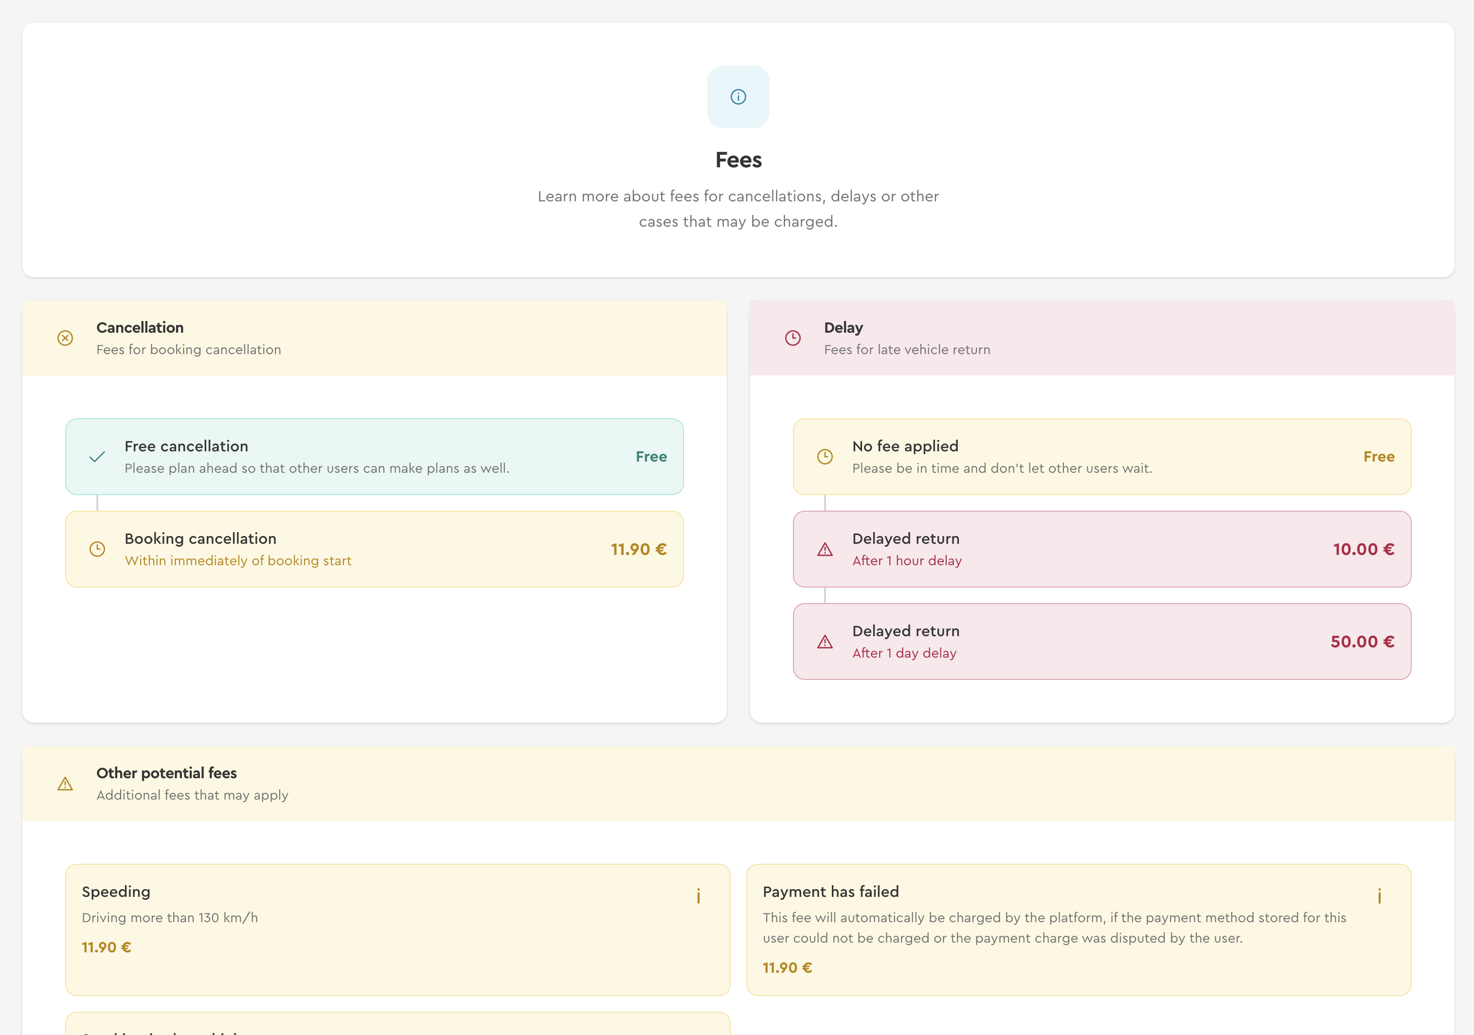The width and height of the screenshot is (1474, 1035).
Task: Open Speeding fee info icon
Action: click(699, 895)
